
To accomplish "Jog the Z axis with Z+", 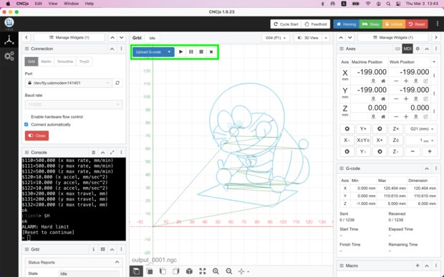I will tap(395, 129).
